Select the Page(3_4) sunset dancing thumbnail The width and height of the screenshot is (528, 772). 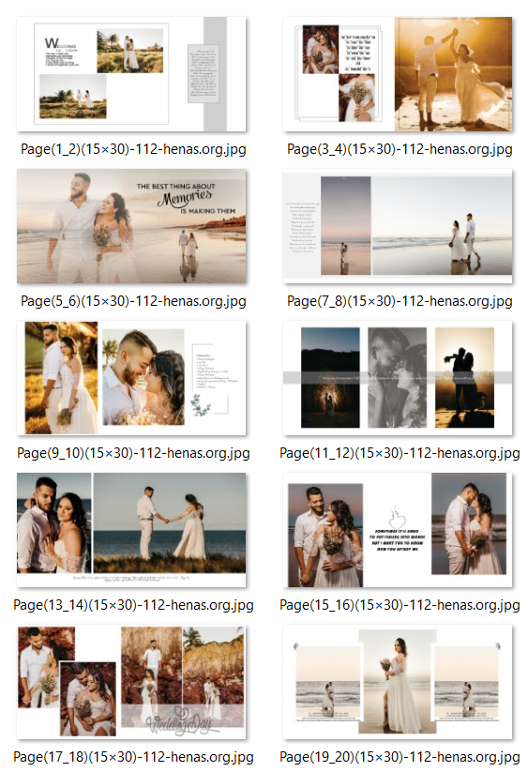[x=398, y=74]
